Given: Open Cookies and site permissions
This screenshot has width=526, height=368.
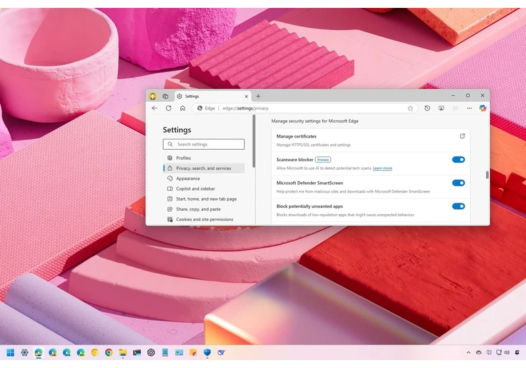Looking at the screenshot, I should [204, 219].
